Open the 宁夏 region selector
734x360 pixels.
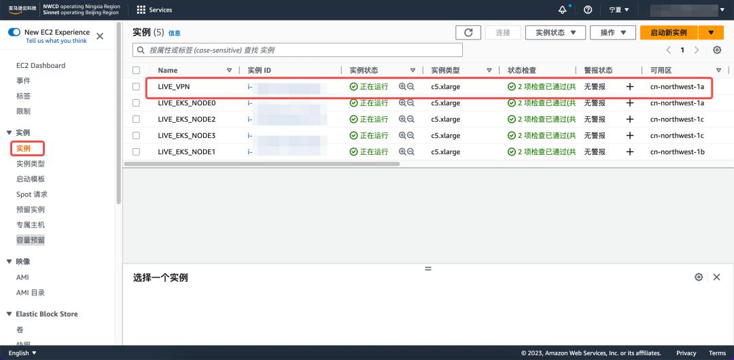coord(619,10)
